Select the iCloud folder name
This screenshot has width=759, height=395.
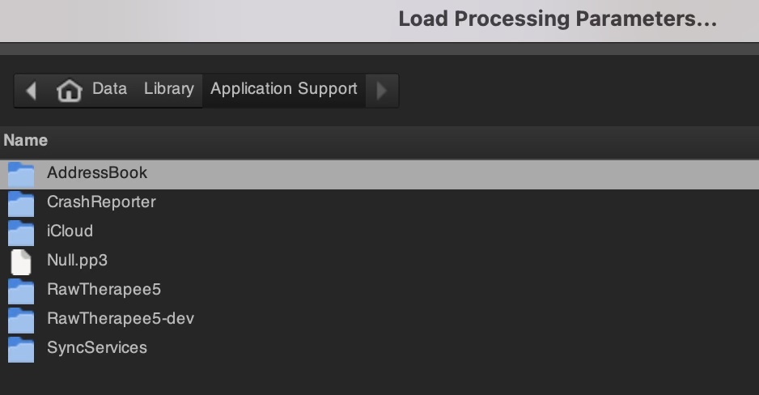tap(70, 231)
